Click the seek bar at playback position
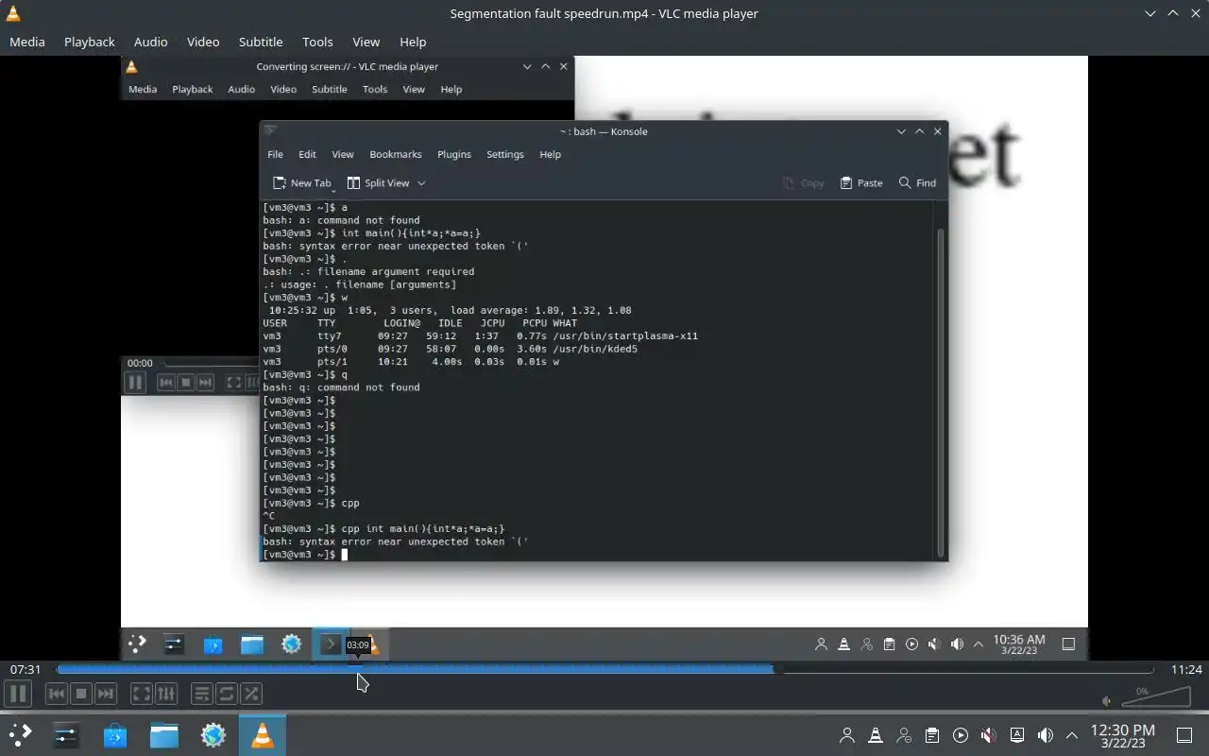Screen dimensions: 1209x756 775,669
